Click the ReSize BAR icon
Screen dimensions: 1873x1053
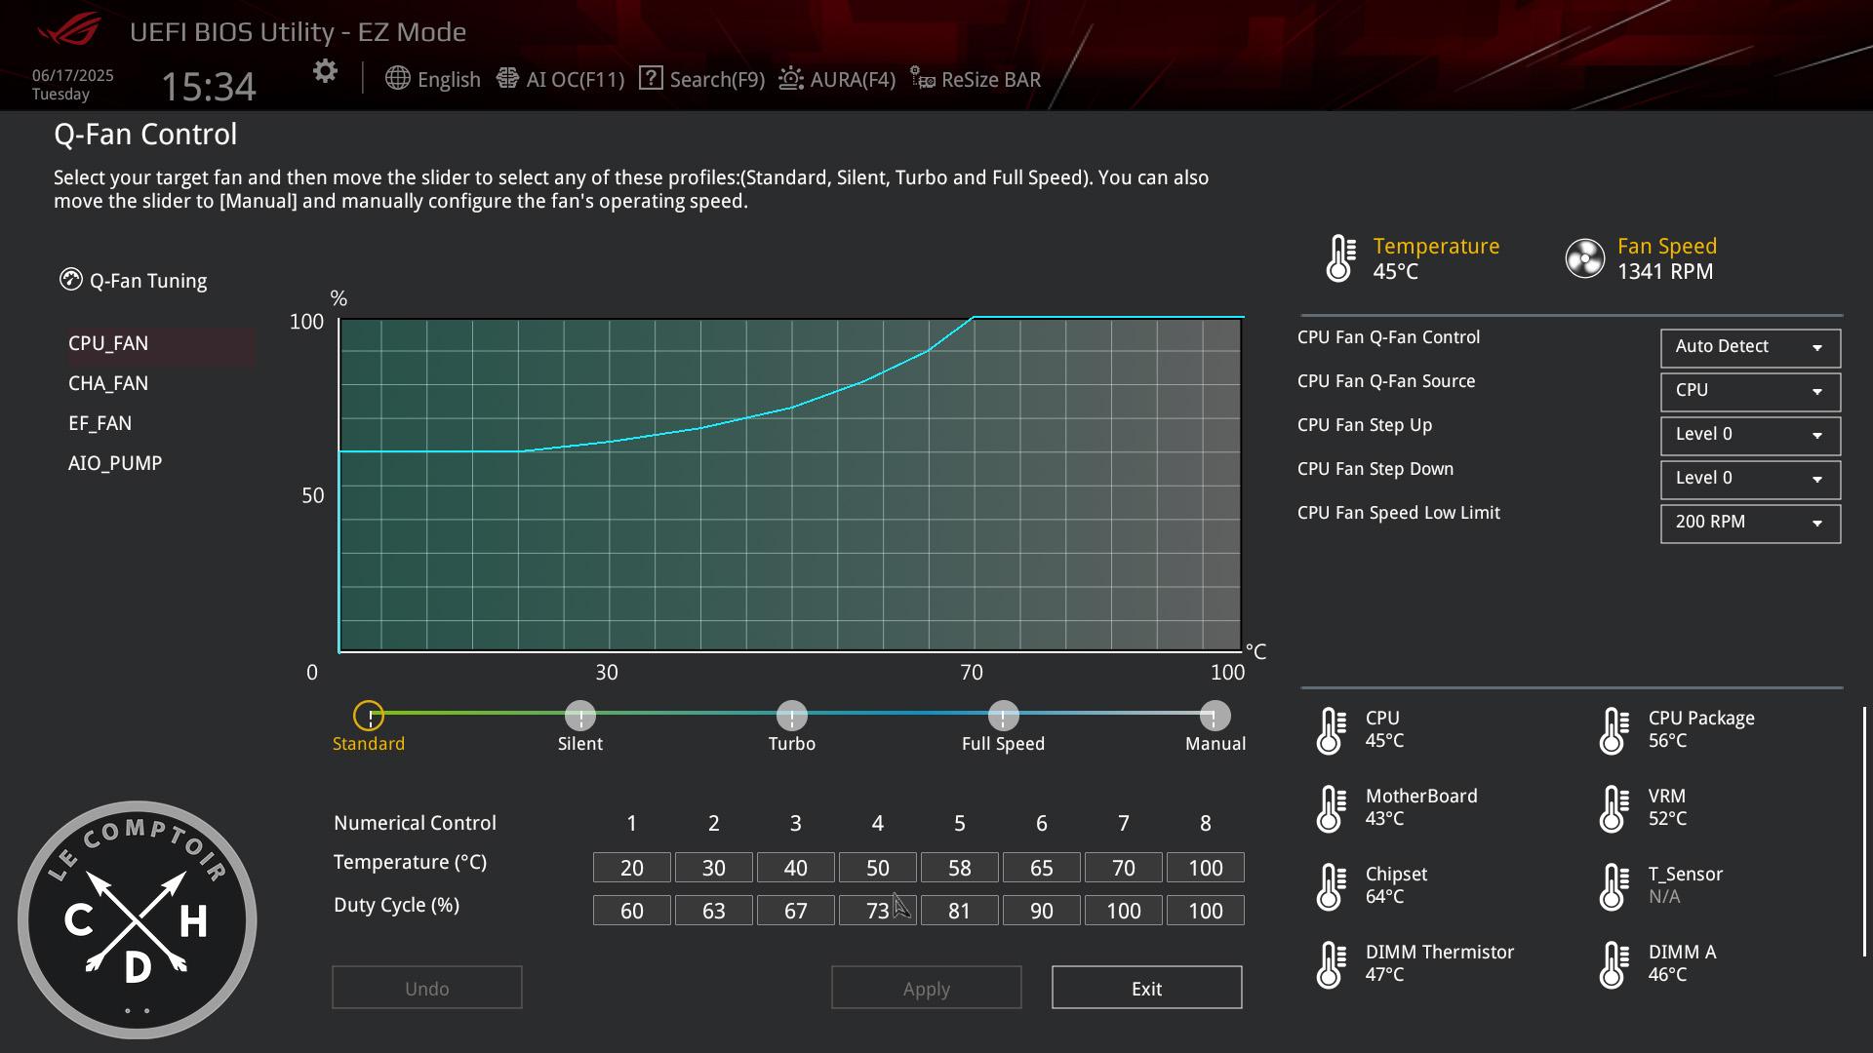(922, 78)
